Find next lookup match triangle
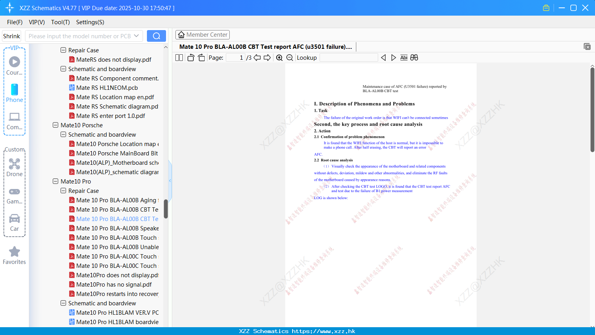This screenshot has width=595, height=335. pyautogui.click(x=393, y=58)
